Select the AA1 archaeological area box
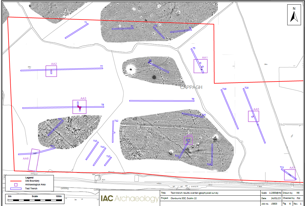This screenshot has width=305, height=206. [200, 66]
